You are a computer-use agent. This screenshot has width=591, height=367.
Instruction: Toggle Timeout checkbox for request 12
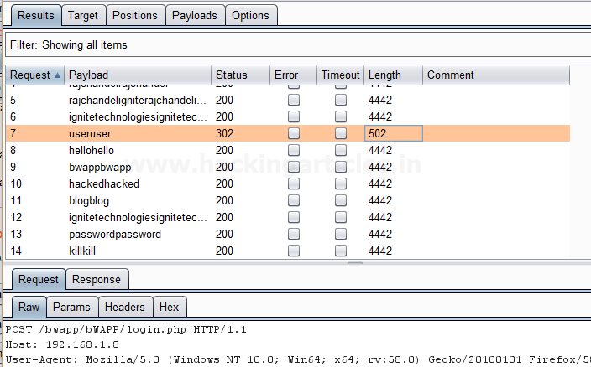coord(341,217)
